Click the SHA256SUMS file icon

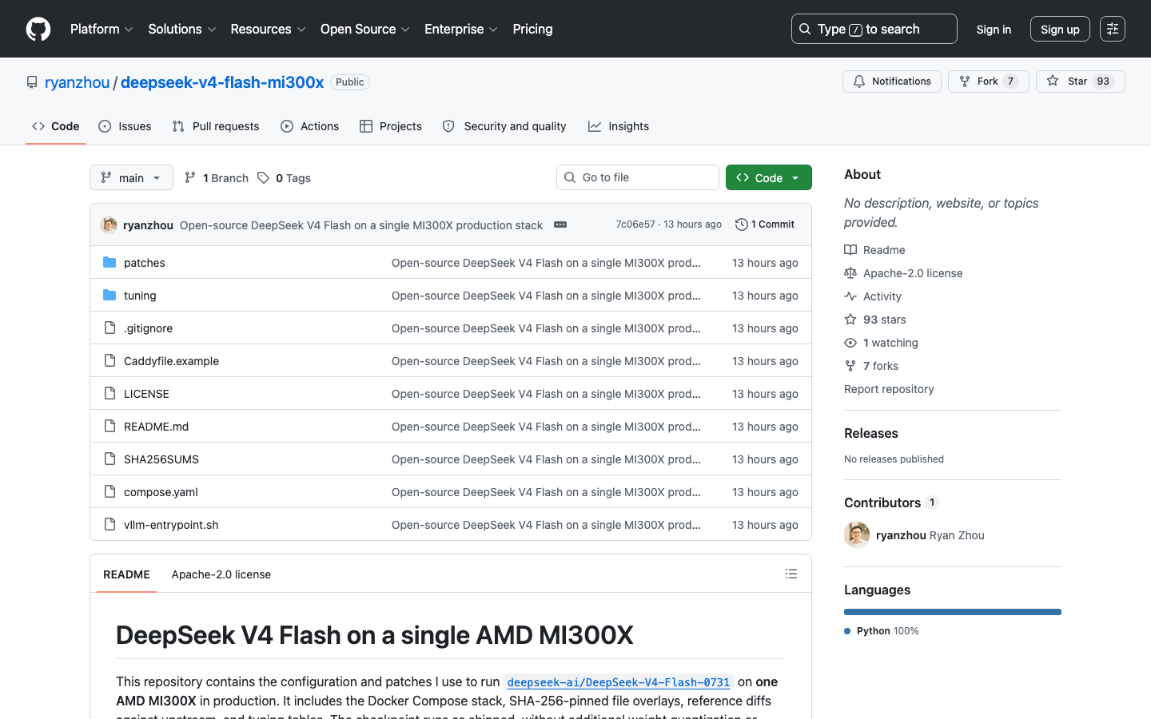click(110, 459)
